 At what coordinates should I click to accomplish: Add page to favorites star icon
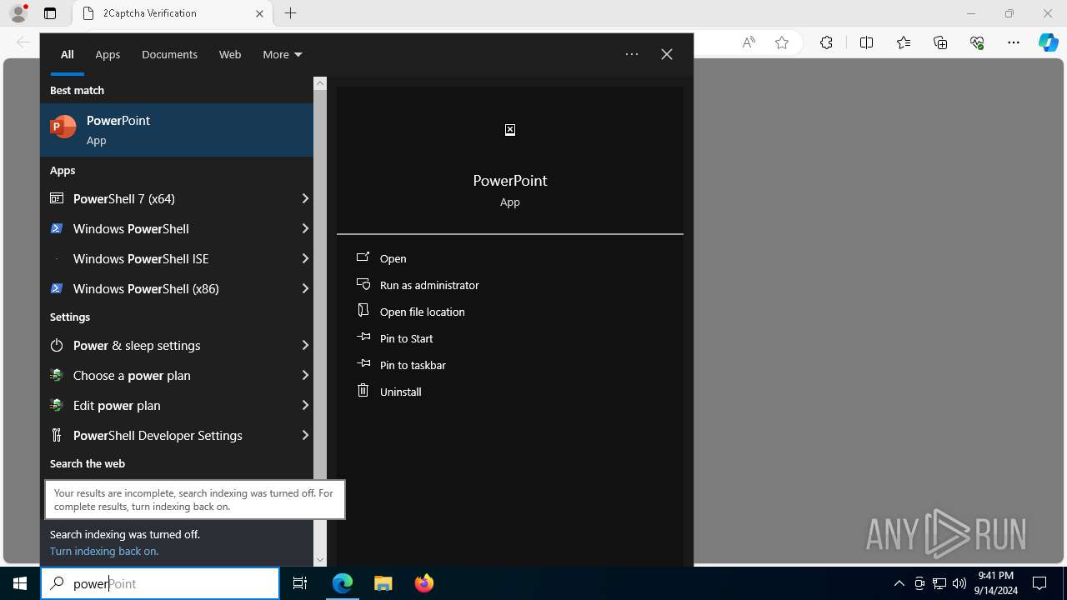[782, 42]
